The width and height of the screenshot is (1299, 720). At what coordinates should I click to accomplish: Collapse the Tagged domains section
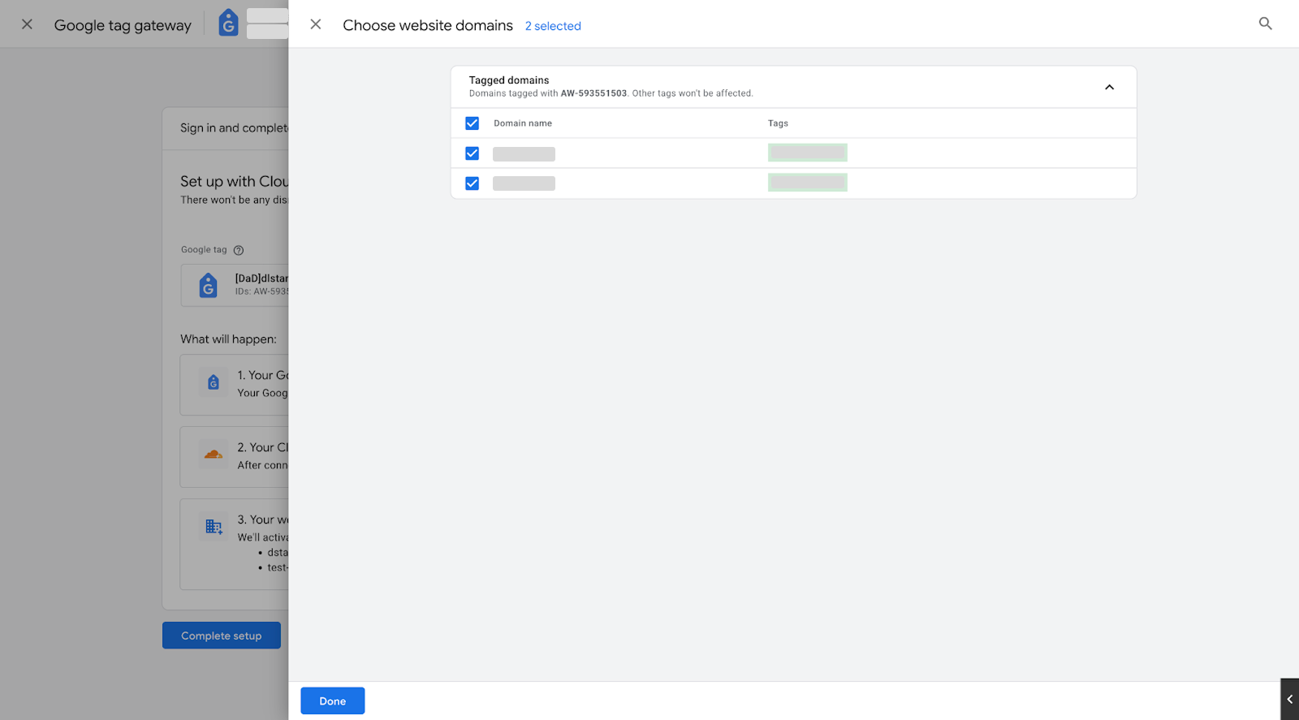point(1109,87)
